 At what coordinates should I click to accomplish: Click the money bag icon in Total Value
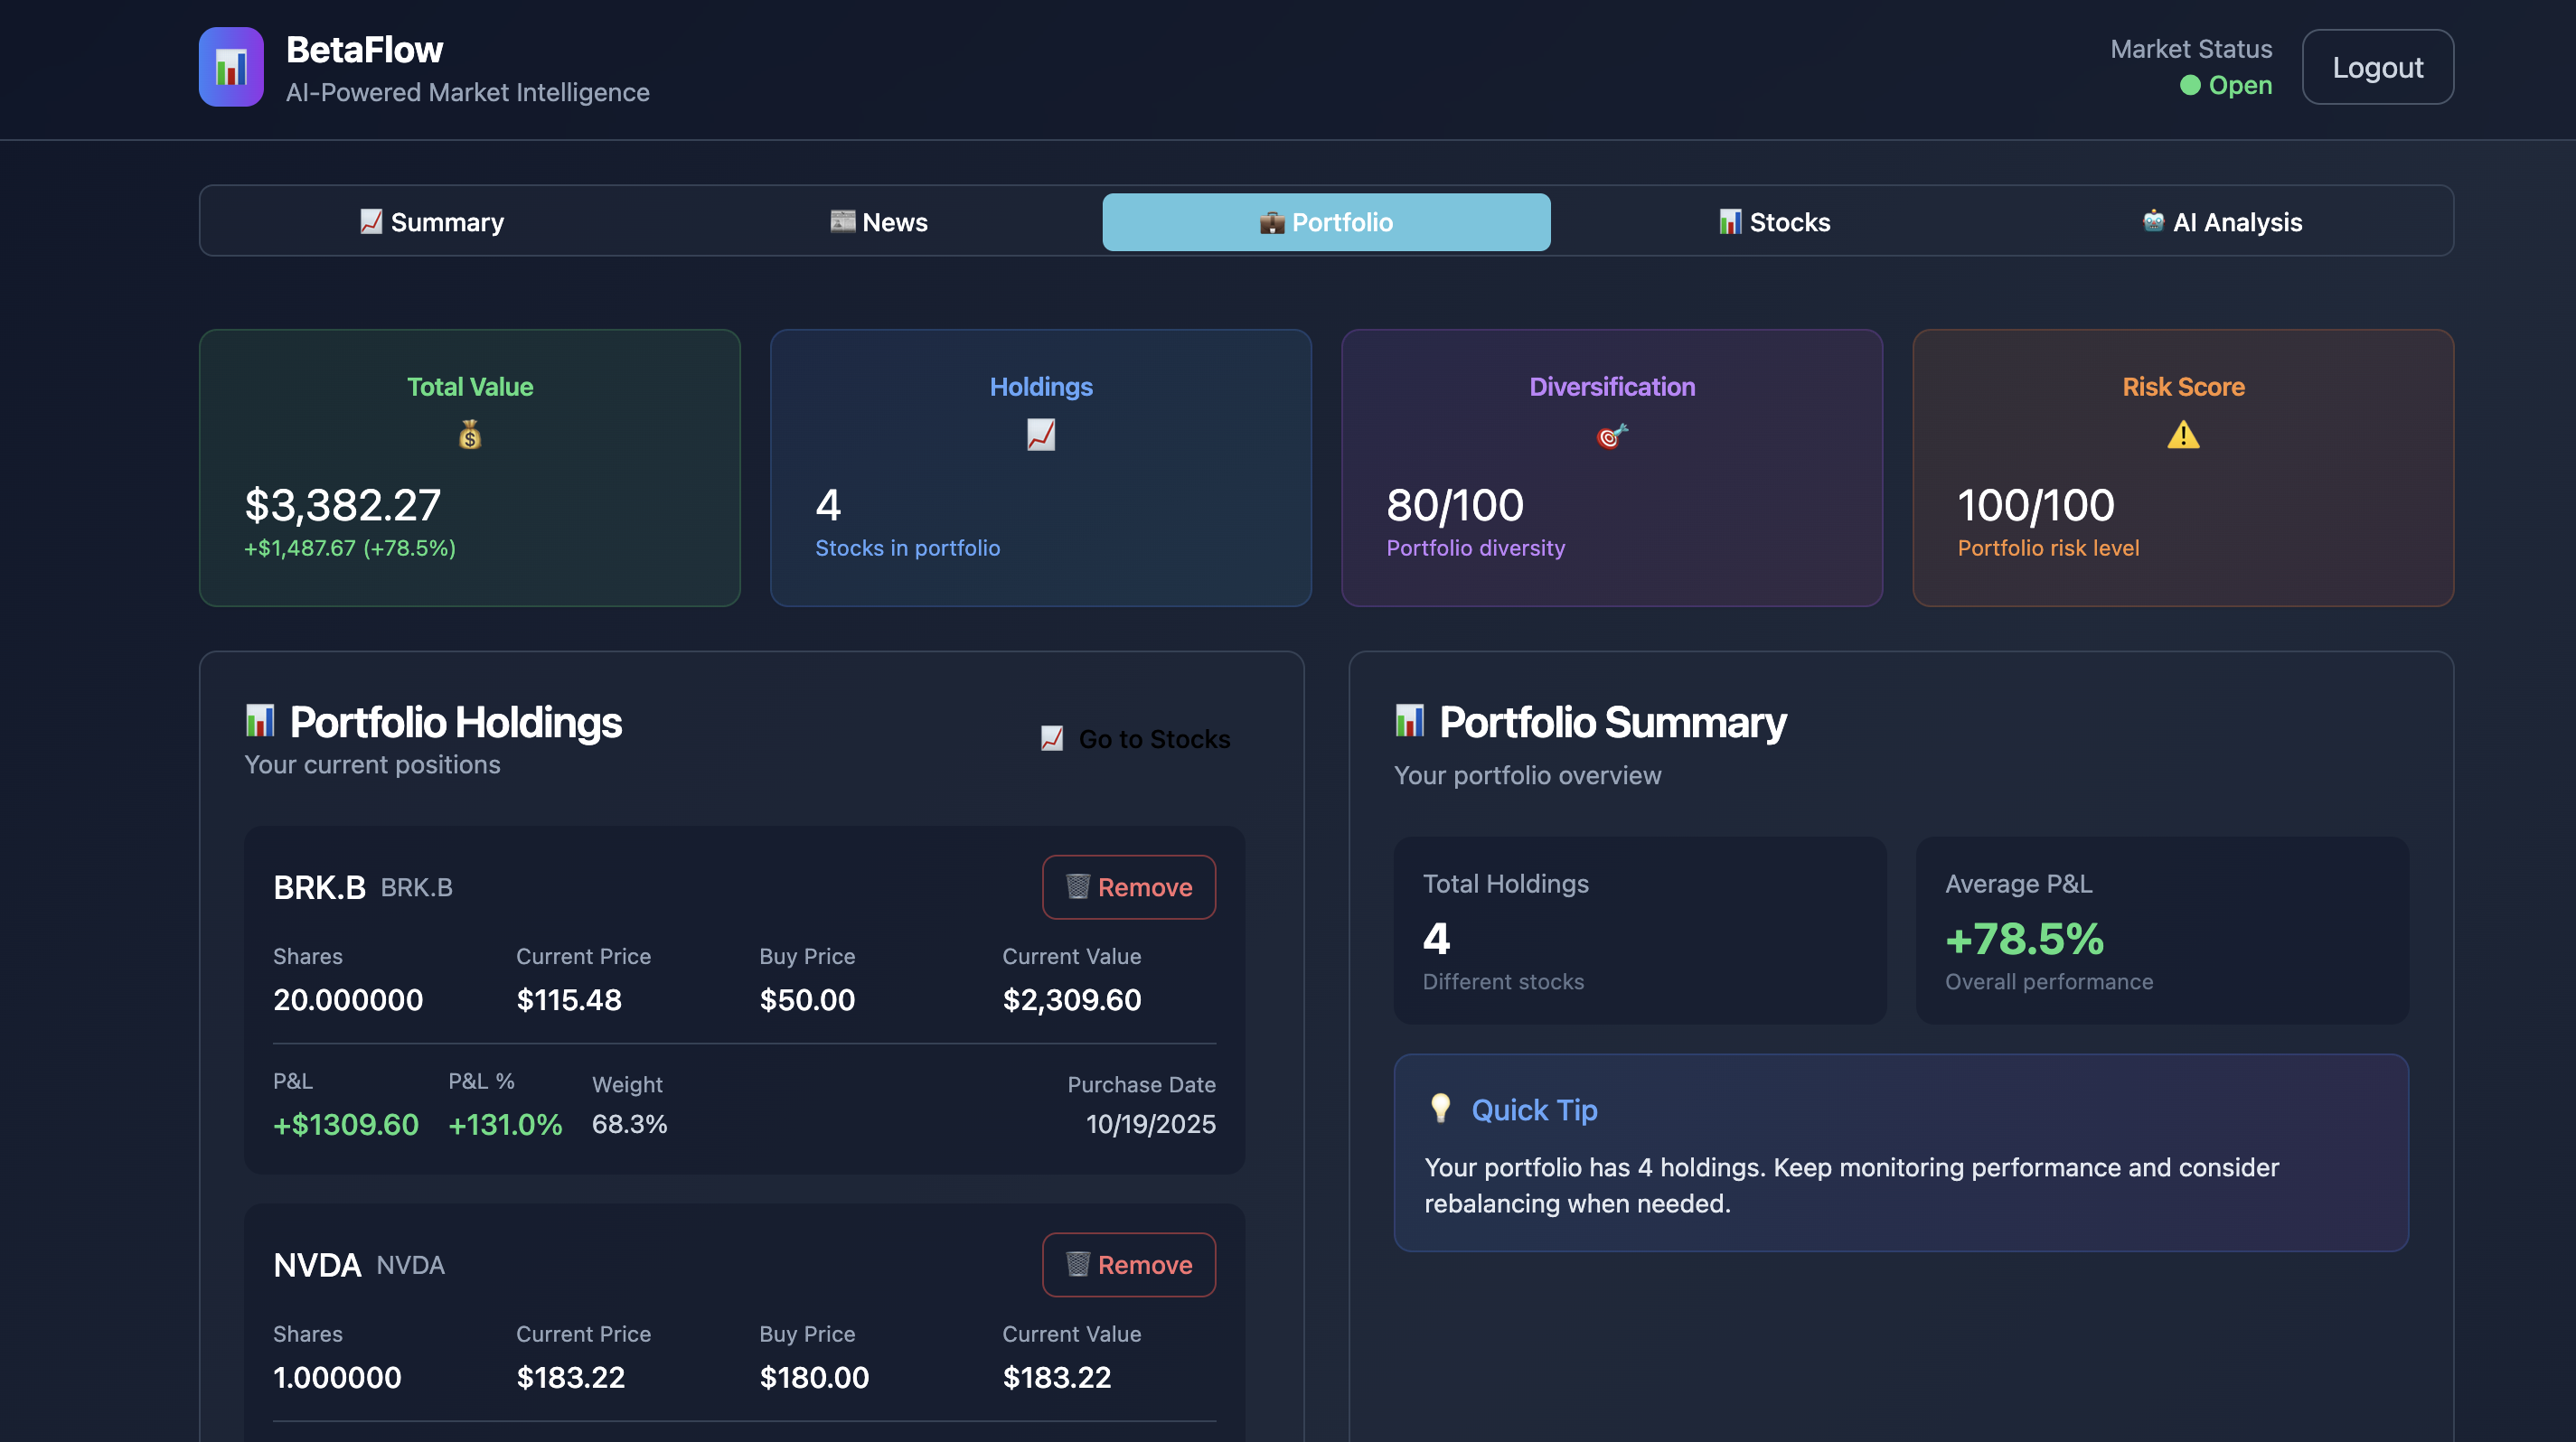pyautogui.click(x=469, y=435)
